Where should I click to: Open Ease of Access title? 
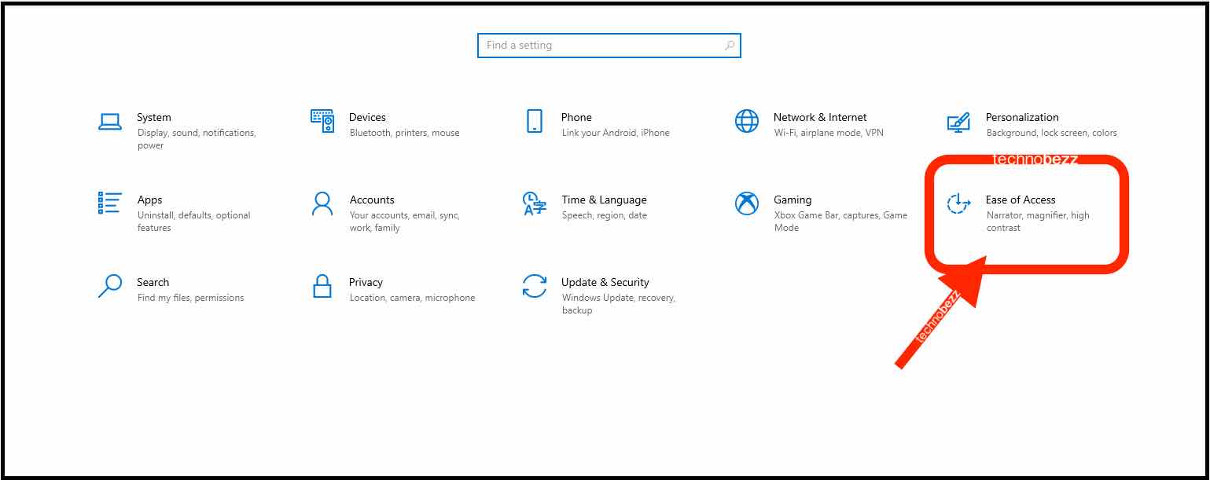(x=1021, y=200)
